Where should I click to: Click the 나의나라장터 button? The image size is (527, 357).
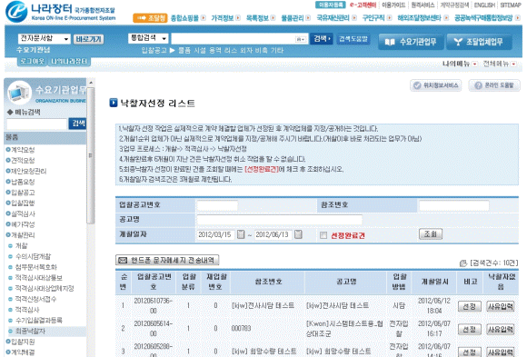pos(69,61)
